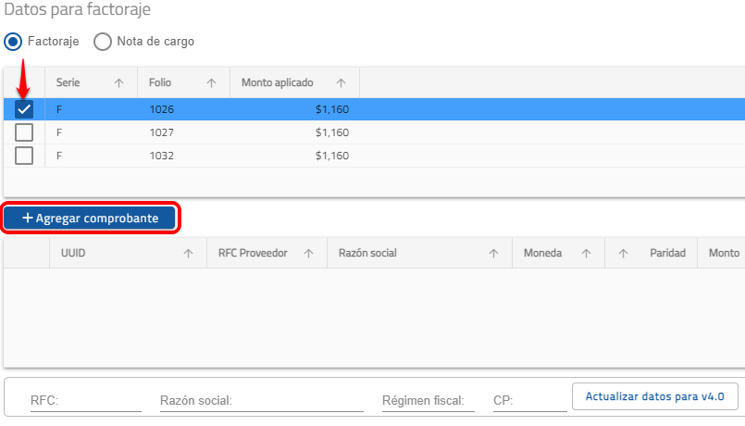Check the box for folio 1027
745x426 pixels.
click(x=24, y=132)
